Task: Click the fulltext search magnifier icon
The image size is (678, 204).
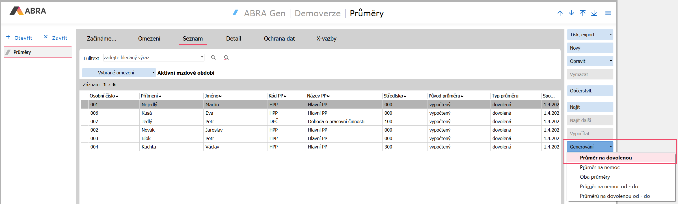Action: pyautogui.click(x=213, y=57)
